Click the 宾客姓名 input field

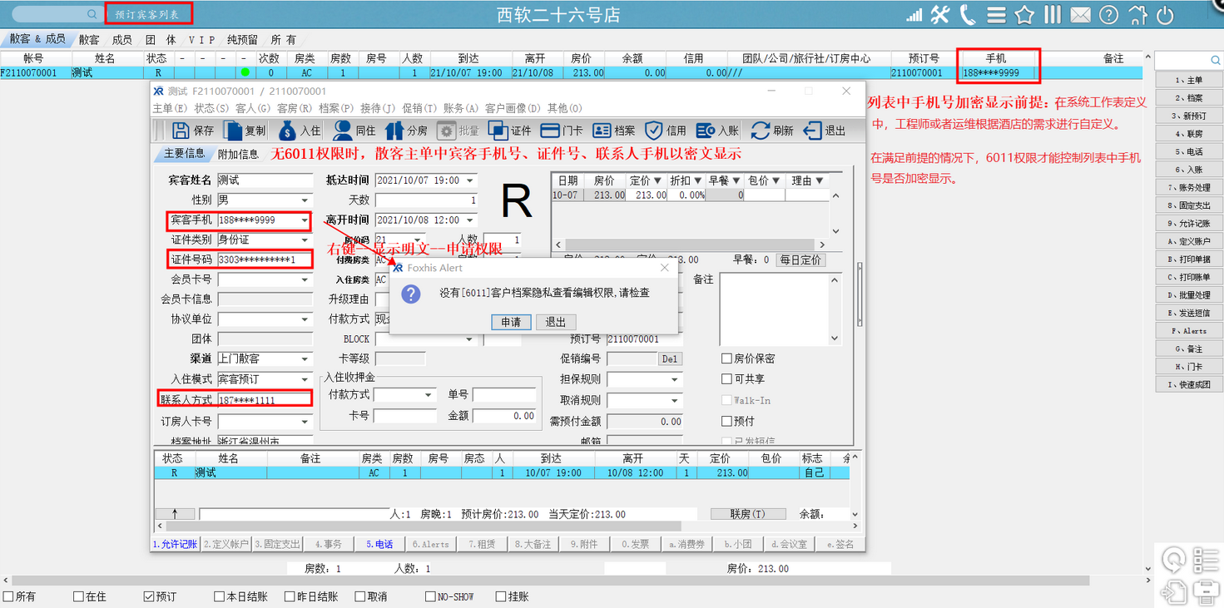pos(265,180)
